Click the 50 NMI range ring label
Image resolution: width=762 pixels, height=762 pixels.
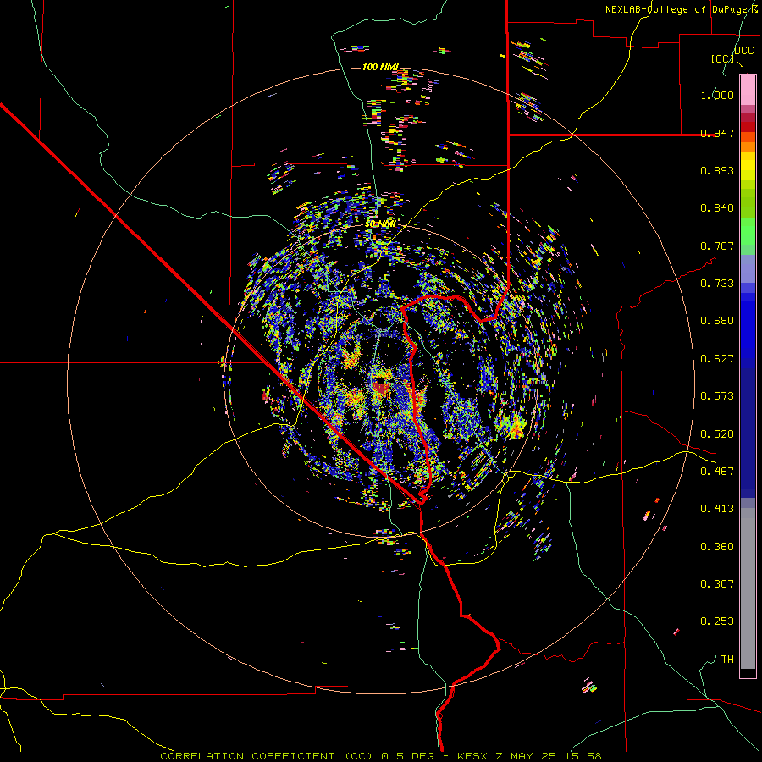pyautogui.click(x=380, y=224)
